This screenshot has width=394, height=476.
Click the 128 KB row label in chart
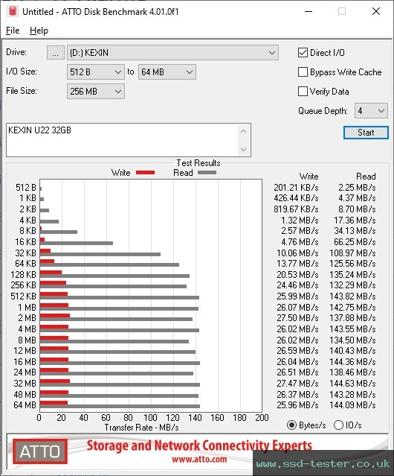point(23,275)
